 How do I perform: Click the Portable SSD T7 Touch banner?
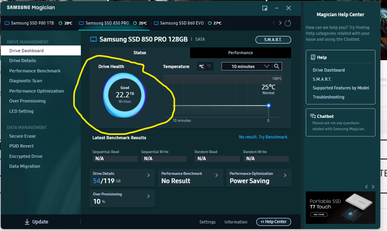tap(341, 208)
